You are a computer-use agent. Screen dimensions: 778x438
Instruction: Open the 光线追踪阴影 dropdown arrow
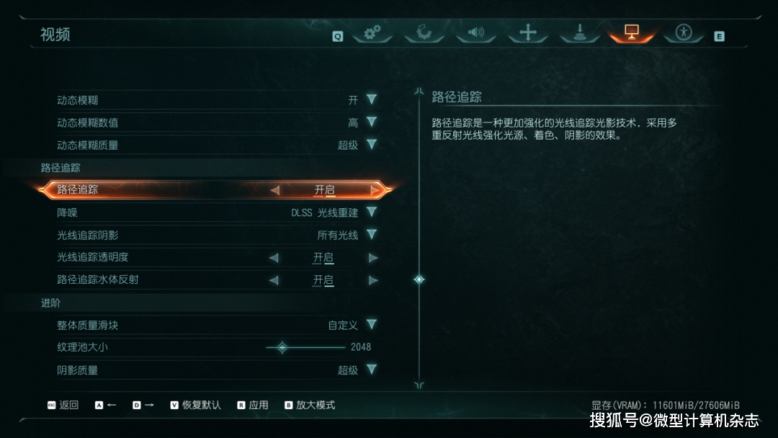[372, 235]
